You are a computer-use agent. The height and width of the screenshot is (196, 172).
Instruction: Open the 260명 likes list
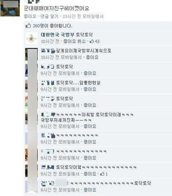click(38, 26)
